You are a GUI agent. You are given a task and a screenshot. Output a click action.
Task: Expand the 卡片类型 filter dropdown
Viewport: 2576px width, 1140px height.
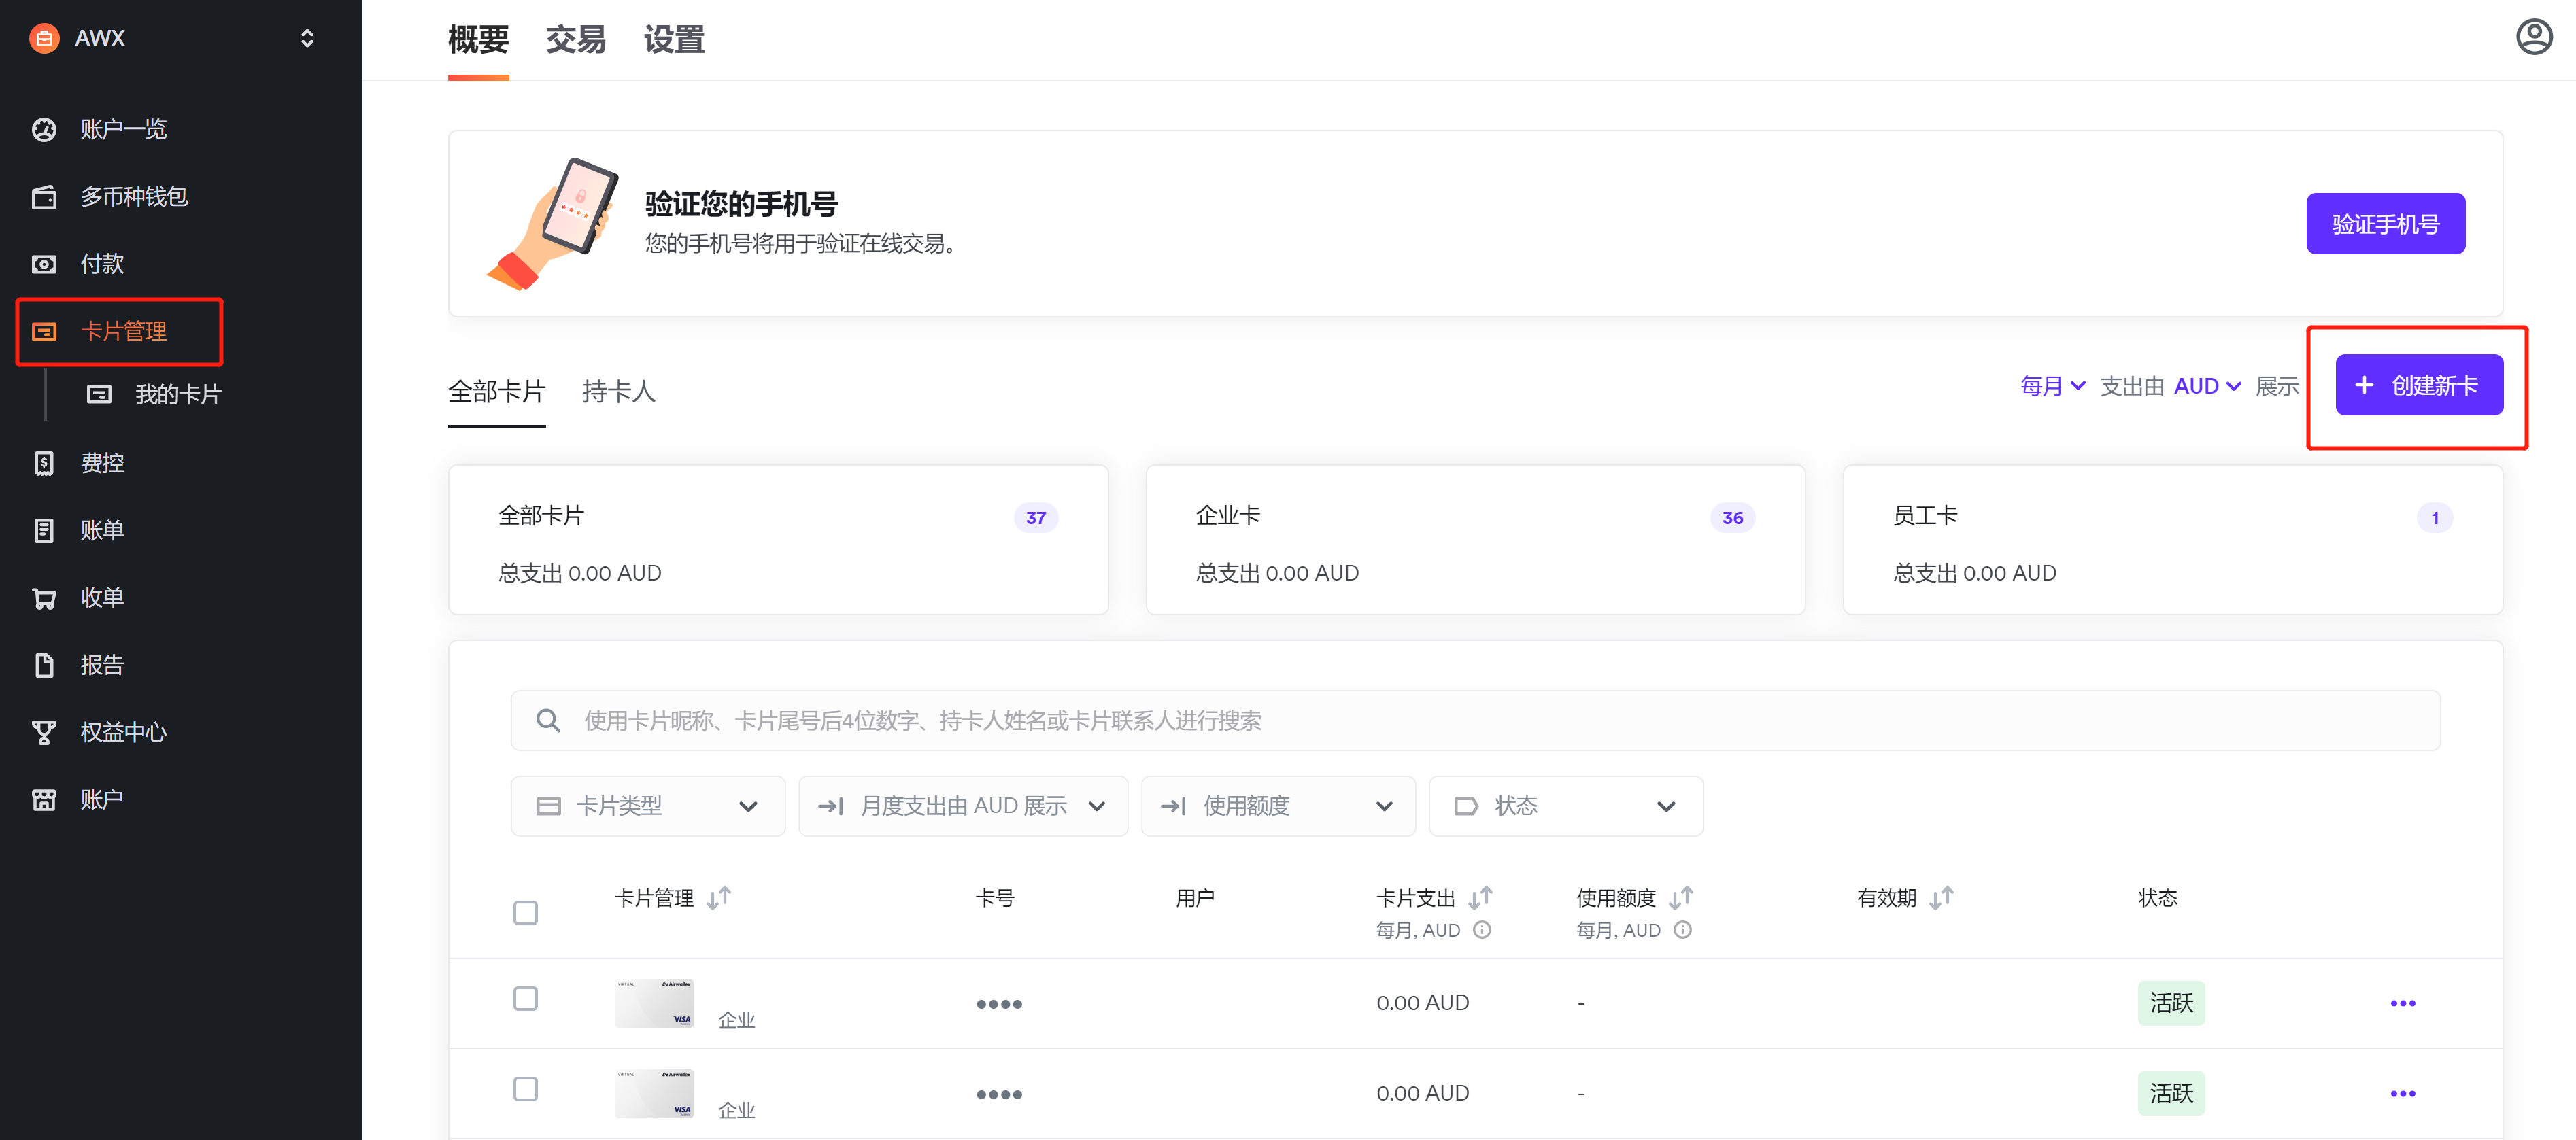coord(647,806)
